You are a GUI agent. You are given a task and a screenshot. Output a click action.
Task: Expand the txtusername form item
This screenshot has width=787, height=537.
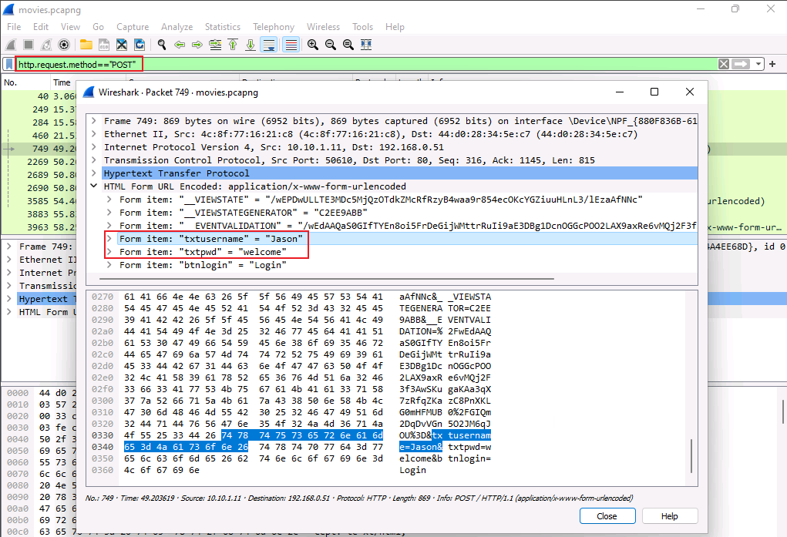(109, 239)
